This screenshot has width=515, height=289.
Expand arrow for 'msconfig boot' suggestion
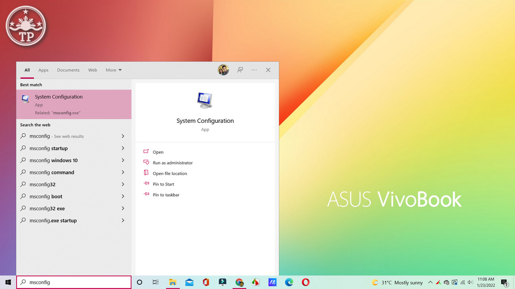click(123, 196)
